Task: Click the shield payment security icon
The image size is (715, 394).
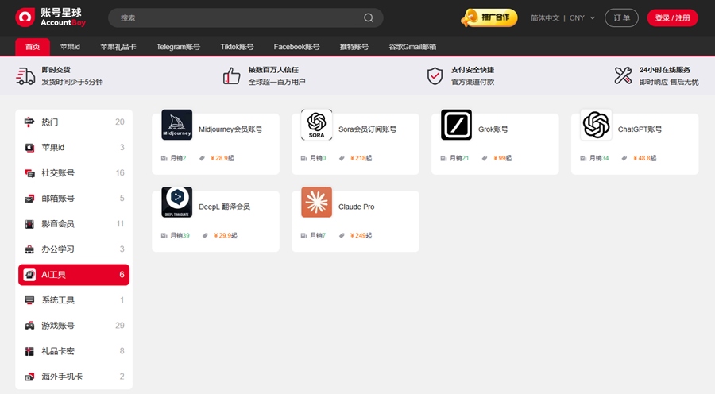Action: point(435,75)
